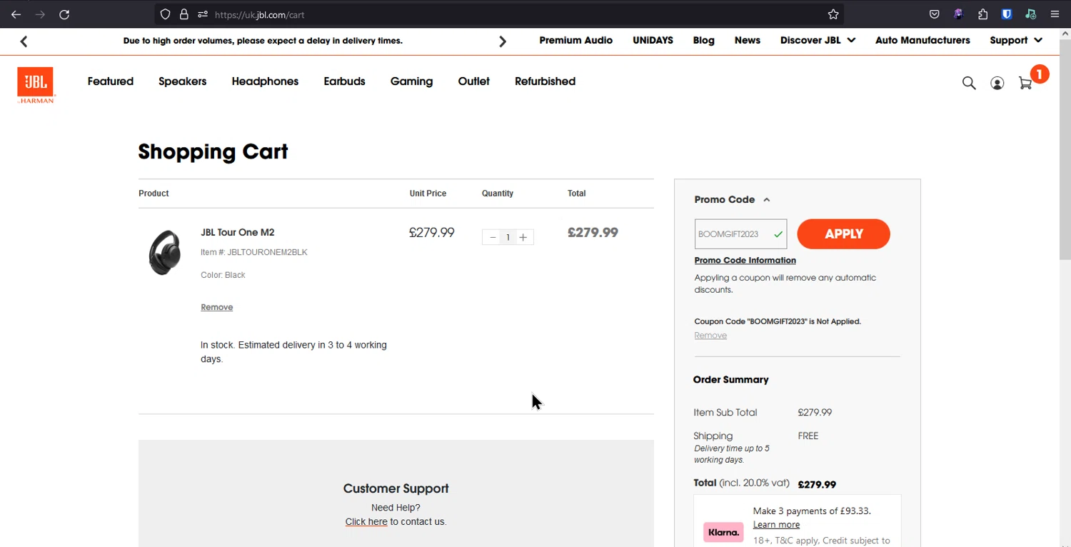The width and height of the screenshot is (1071, 547).
Task: Open the Outlet menu
Action: pos(473,81)
